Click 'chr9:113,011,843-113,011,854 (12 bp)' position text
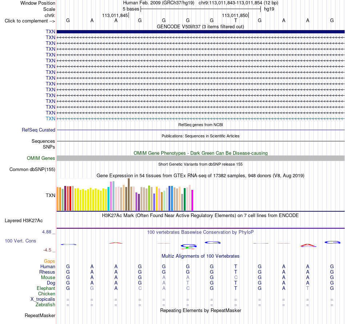 (x=238, y=3)
